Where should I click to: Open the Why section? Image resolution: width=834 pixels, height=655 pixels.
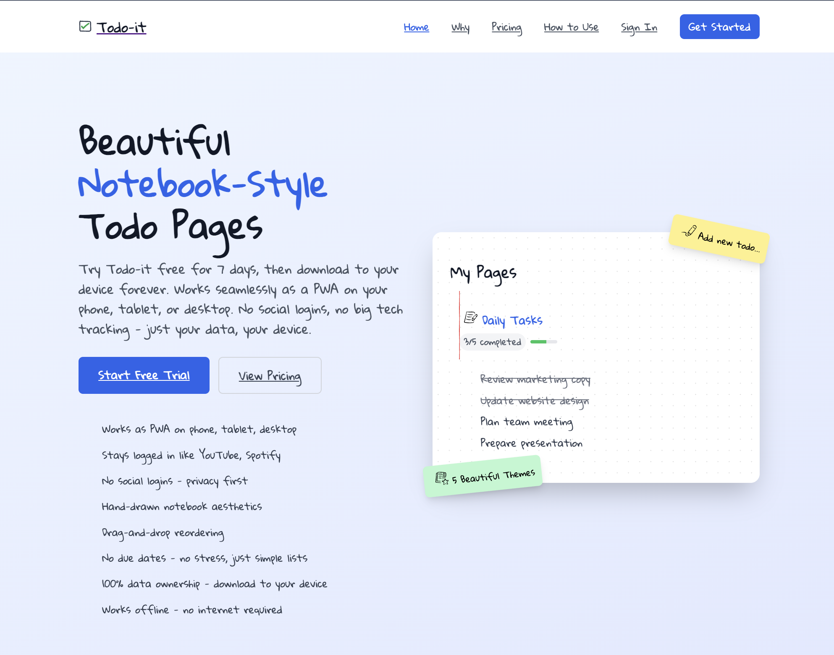click(x=460, y=27)
